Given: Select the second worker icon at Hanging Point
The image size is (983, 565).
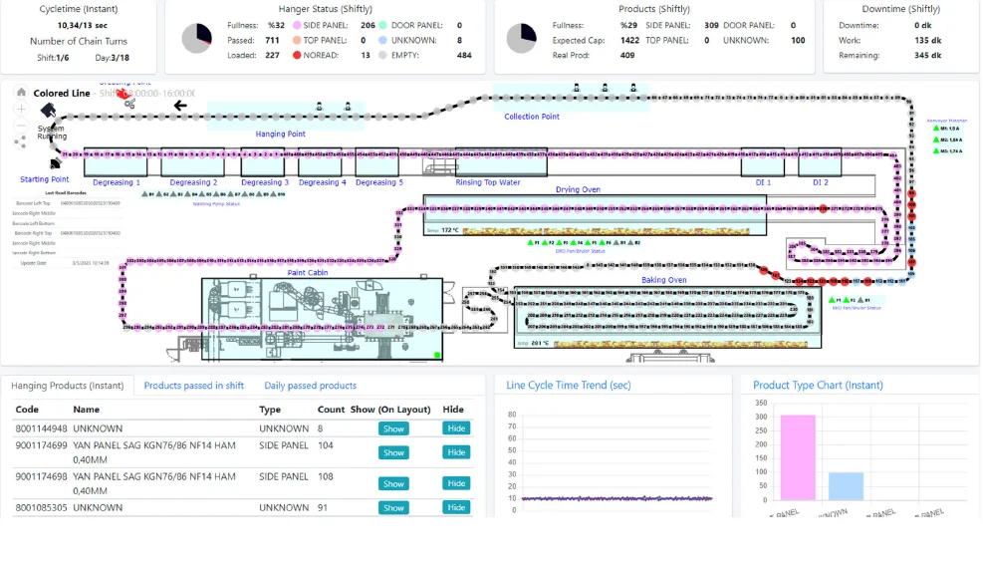Looking at the screenshot, I should pos(348,108).
